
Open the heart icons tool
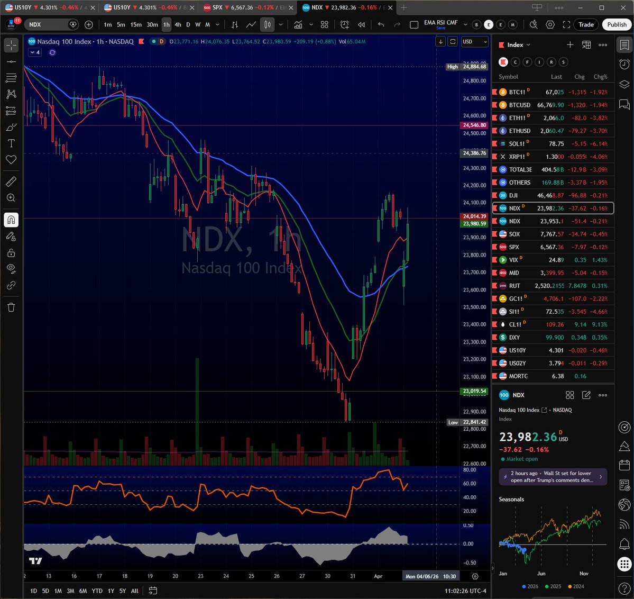click(11, 159)
